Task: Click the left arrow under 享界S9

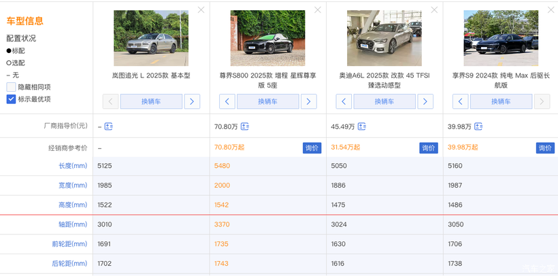Action: pyautogui.click(x=461, y=101)
